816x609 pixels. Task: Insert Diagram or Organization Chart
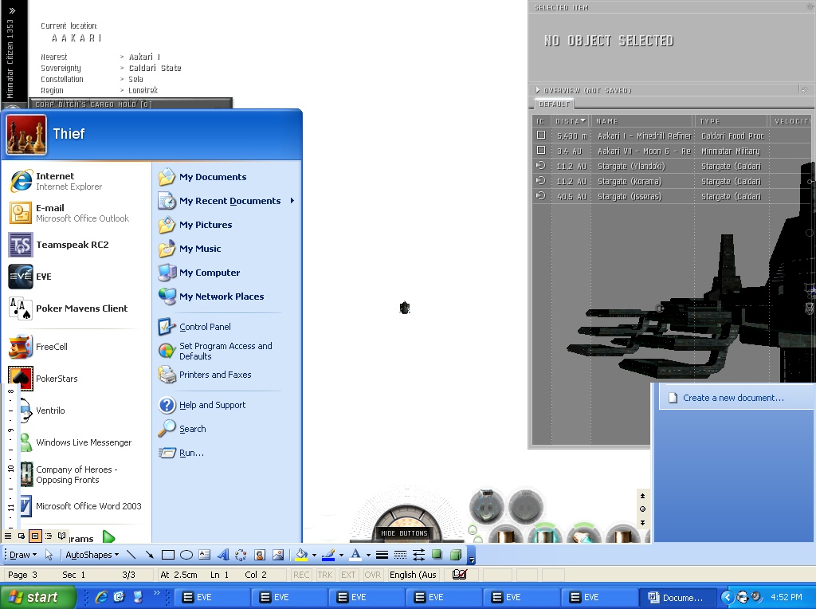(x=241, y=555)
